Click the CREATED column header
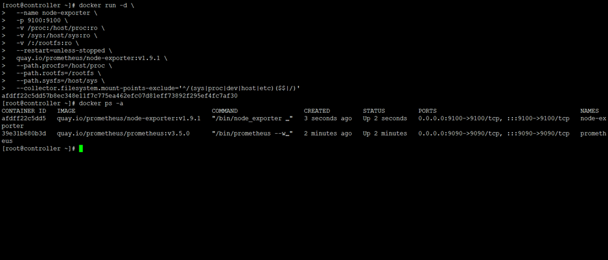This screenshot has width=608, height=260. 317,111
